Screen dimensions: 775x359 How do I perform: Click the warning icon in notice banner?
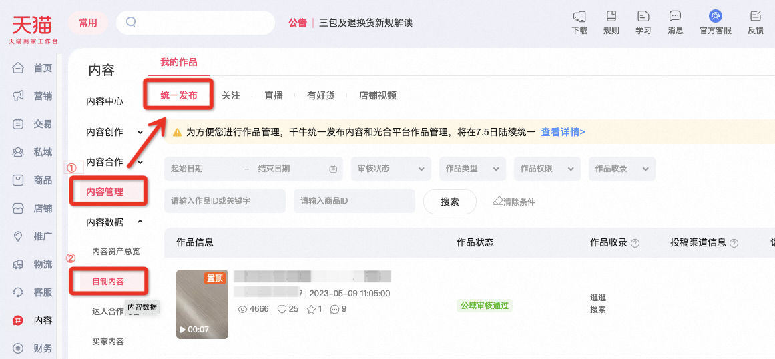click(x=176, y=132)
